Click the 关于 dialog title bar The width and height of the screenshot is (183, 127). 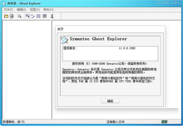[110, 29]
